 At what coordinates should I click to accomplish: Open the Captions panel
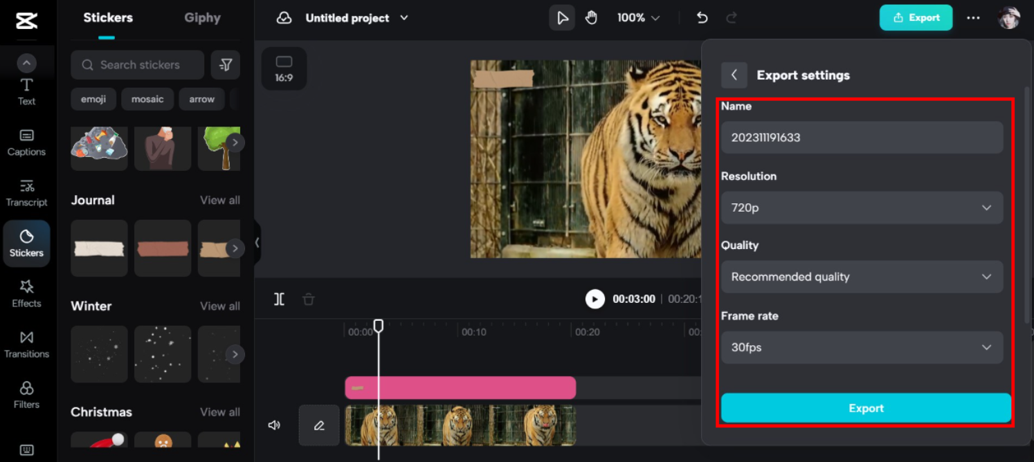click(x=26, y=142)
